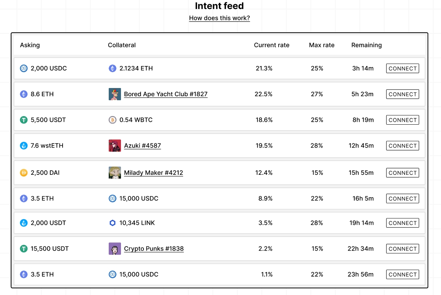Click the Chainlink icon next to 10,345 LINK
Image resolution: width=441 pixels, height=295 pixels.
coord(112,223)
